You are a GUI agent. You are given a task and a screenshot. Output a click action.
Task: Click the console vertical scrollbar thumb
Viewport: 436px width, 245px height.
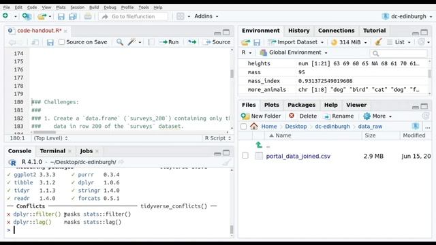(x=232, y=230)
